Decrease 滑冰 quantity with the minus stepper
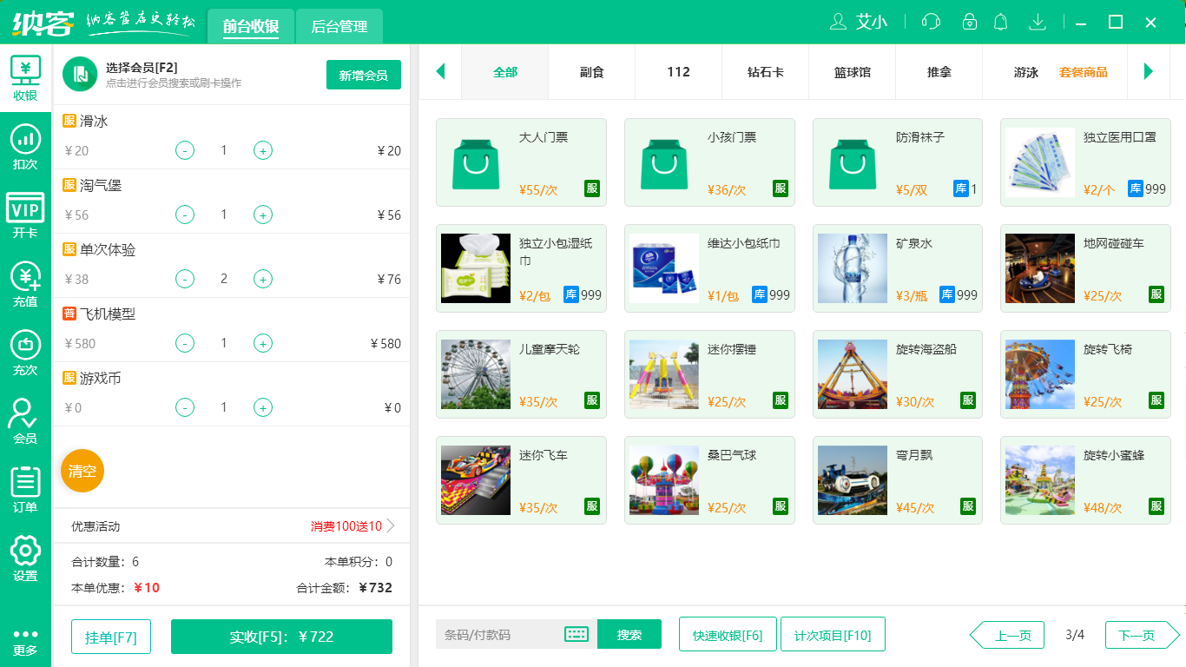The image size is (1186, 667). (184, 150)
